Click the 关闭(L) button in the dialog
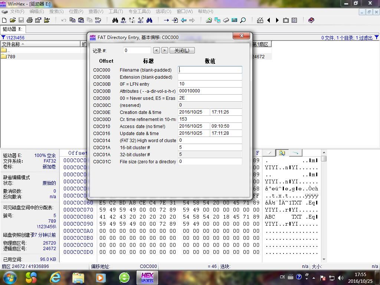 pyautogui.click(x=182, y=50)
